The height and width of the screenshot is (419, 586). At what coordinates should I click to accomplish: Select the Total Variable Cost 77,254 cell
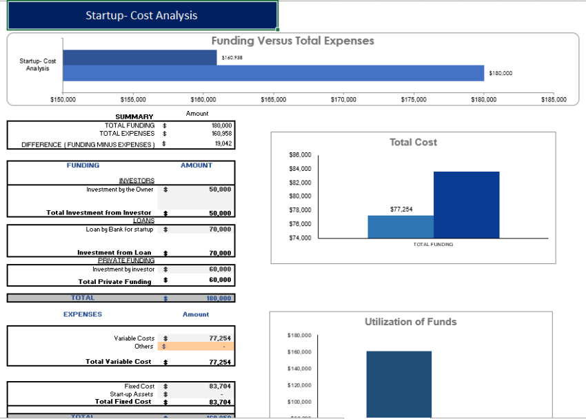[221, 361]
